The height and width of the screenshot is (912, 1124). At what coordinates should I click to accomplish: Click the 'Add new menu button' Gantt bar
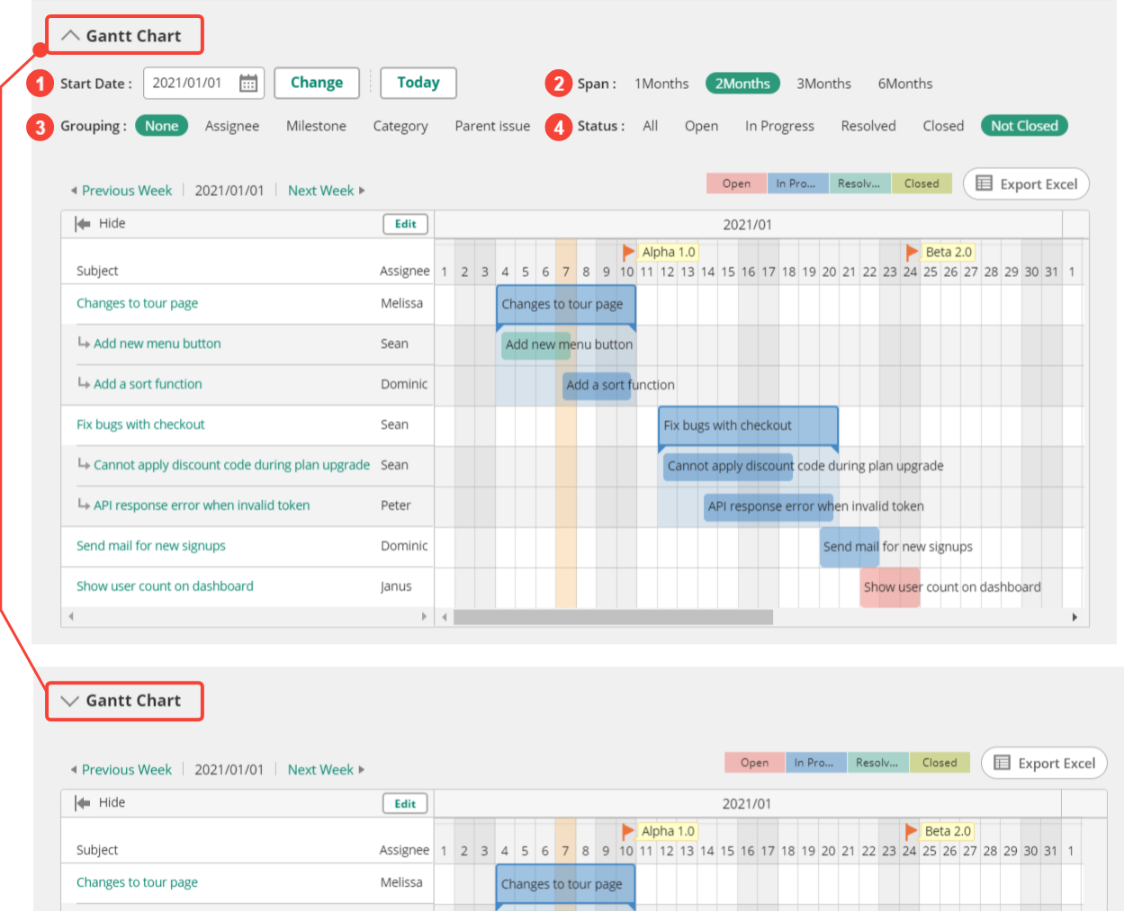pos(535,344)
